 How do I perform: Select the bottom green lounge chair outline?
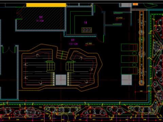pyautogui.click(x=129, y=71)
